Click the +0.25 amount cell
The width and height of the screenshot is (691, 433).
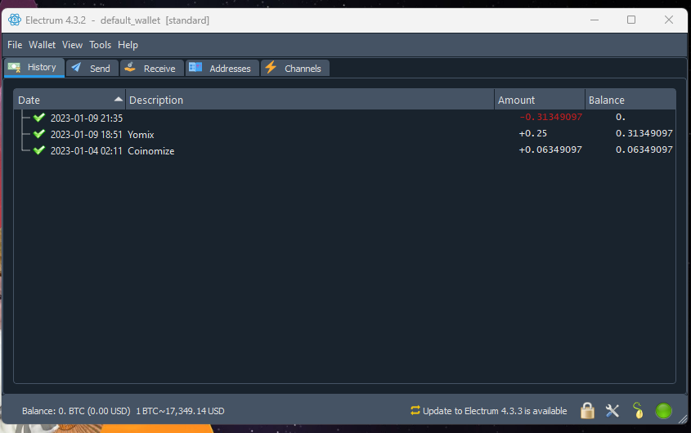[533, 133]
